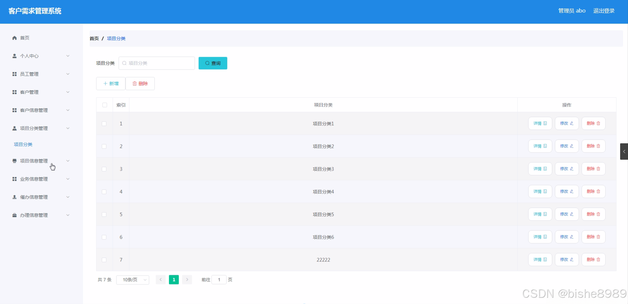Click the page number input field
The image size is (628, 304).
click(219, 280)
